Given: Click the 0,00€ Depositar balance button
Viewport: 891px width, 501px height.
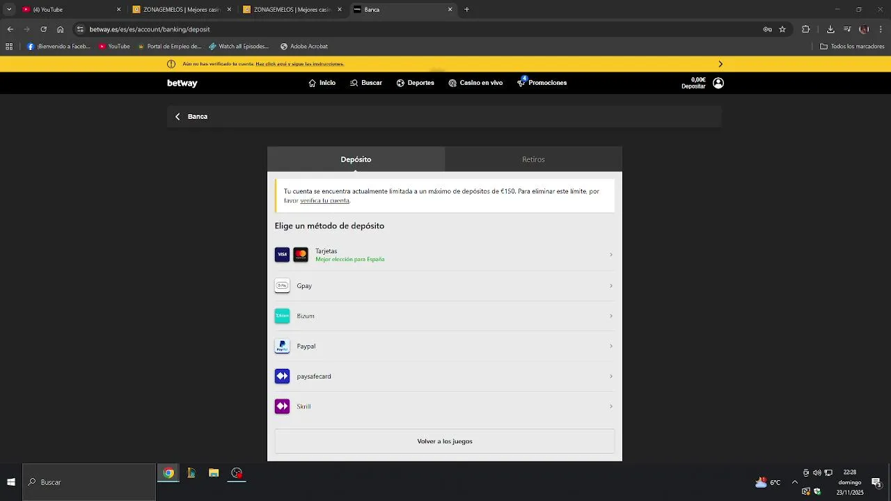Looking at the screenshot, I should [694, 83].
